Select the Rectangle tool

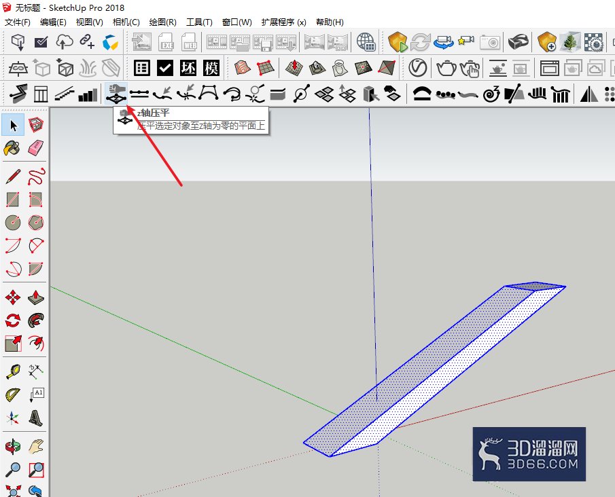click(12, 200)
